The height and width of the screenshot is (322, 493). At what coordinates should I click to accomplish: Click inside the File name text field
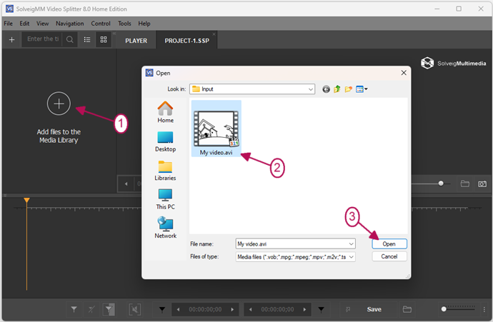[x=292, y=243]
